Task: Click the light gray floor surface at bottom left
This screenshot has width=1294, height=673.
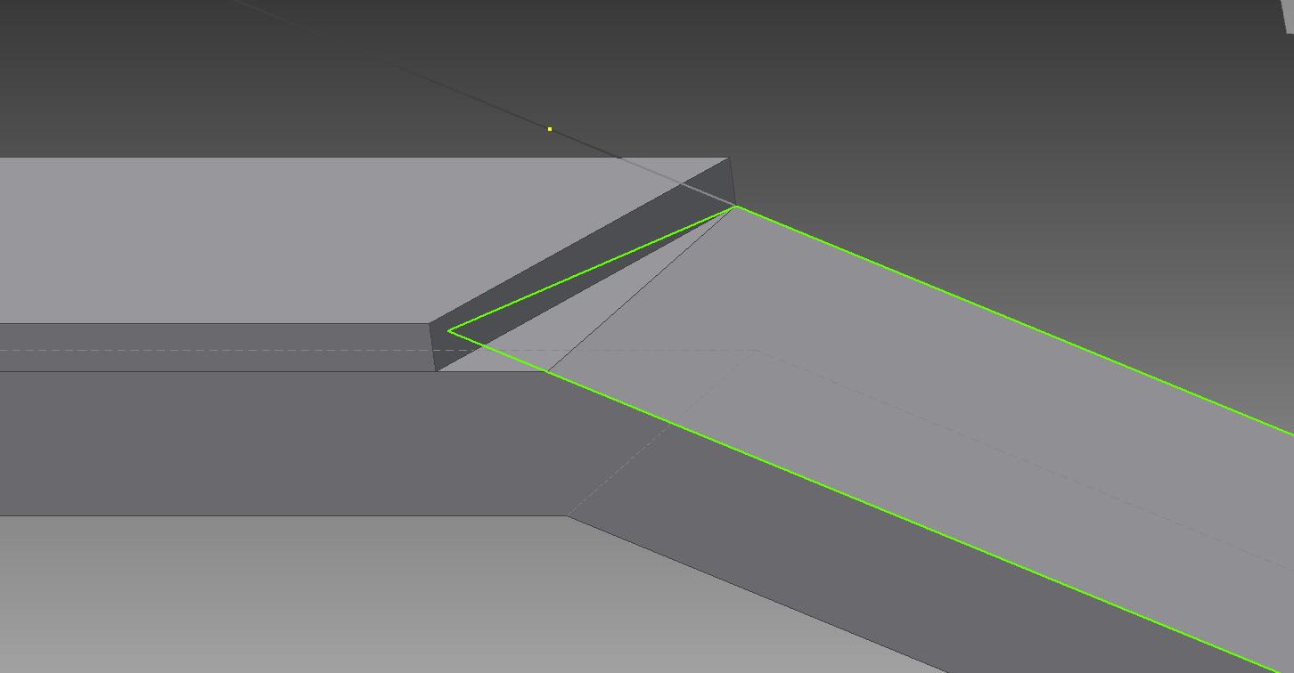Action: coord(267,596)
